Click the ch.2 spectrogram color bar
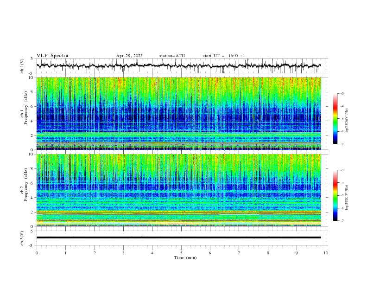The height and width of the screenshot is (284, 367). (x=335, y=195)
